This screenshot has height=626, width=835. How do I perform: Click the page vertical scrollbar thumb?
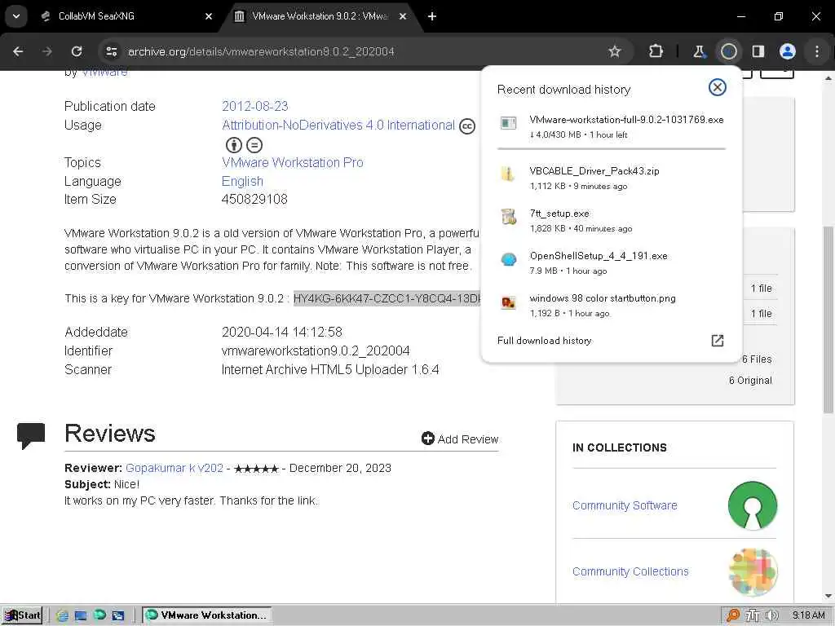828,320
